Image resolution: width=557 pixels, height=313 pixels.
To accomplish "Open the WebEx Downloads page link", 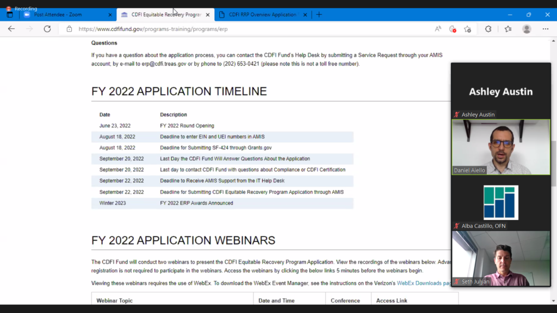I will pyautogui.click(x=423, y=283).
